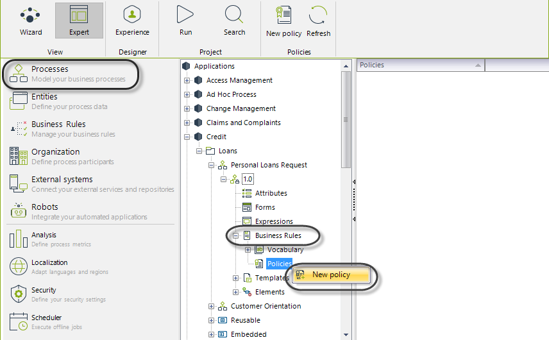Open the Processes module
Image resolution: width=549 pixels, height=340 pixels.
[70, 74]
